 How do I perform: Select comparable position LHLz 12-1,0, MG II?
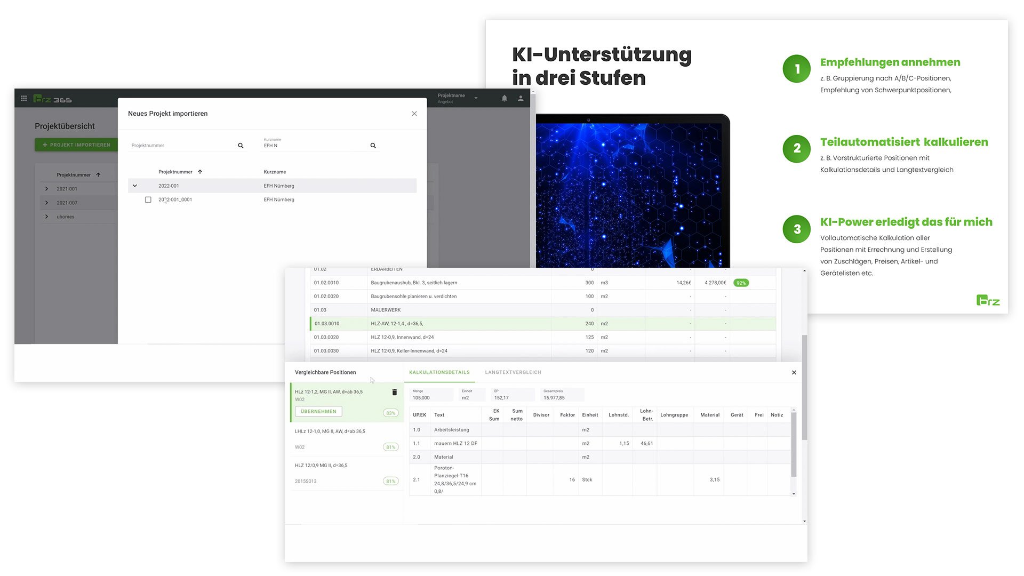(347, 439)
